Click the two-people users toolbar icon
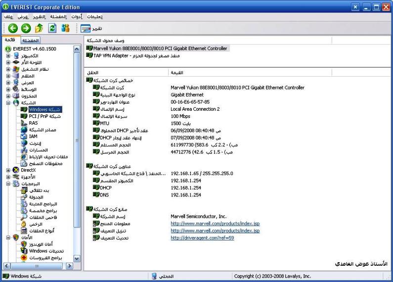This screenshot has width=393, height=282. click(x=65, y=28)
